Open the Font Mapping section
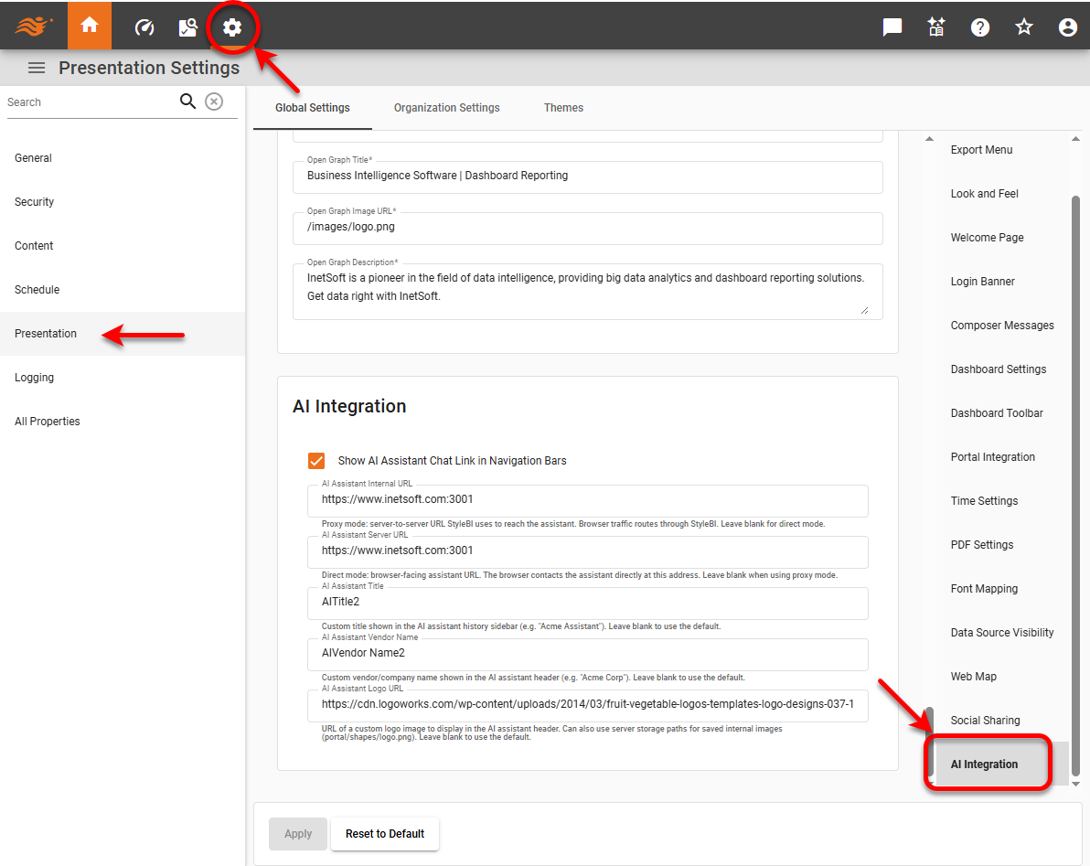 coord(984,588)
